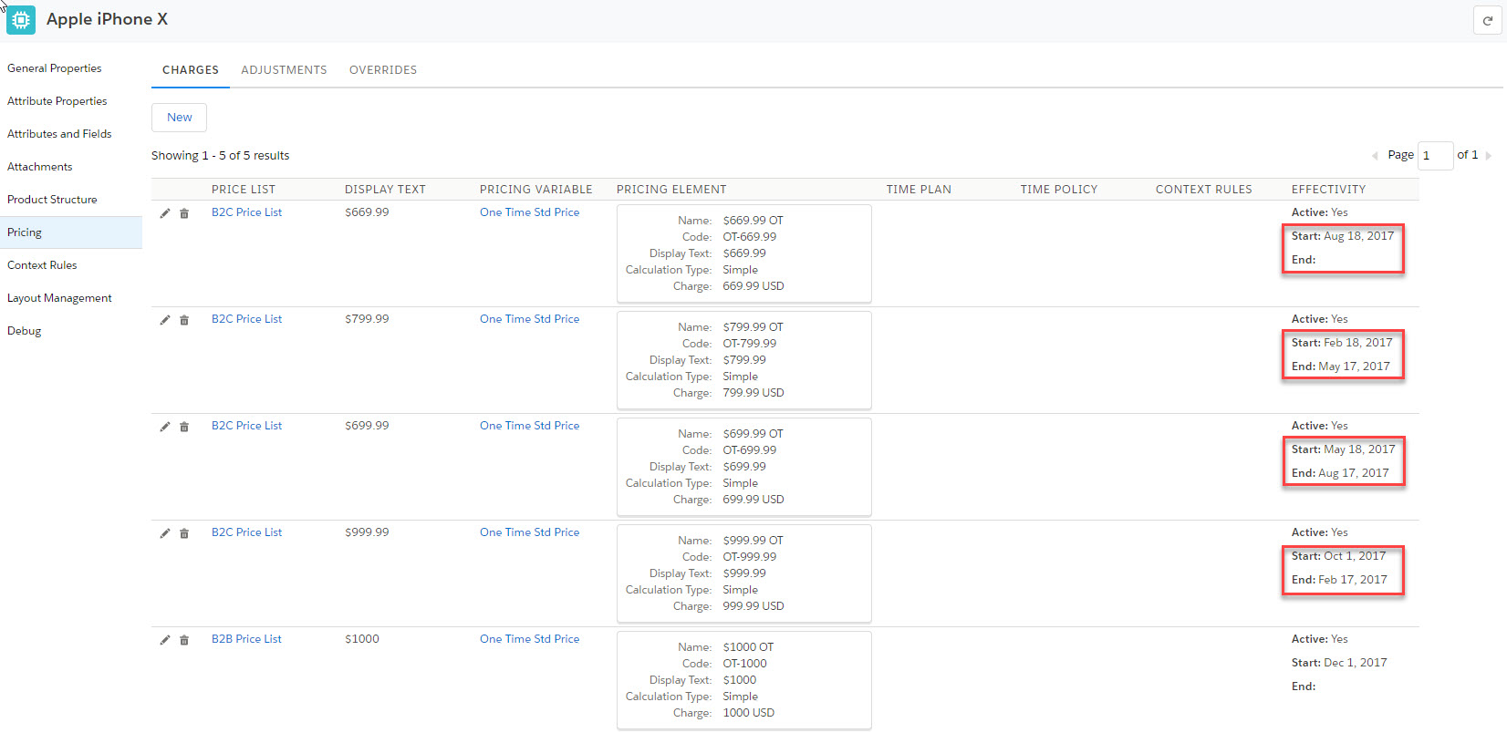1507x733 pixels.
Task: Edit the $1000 charge with pencil icon
Action: [165, 640]
